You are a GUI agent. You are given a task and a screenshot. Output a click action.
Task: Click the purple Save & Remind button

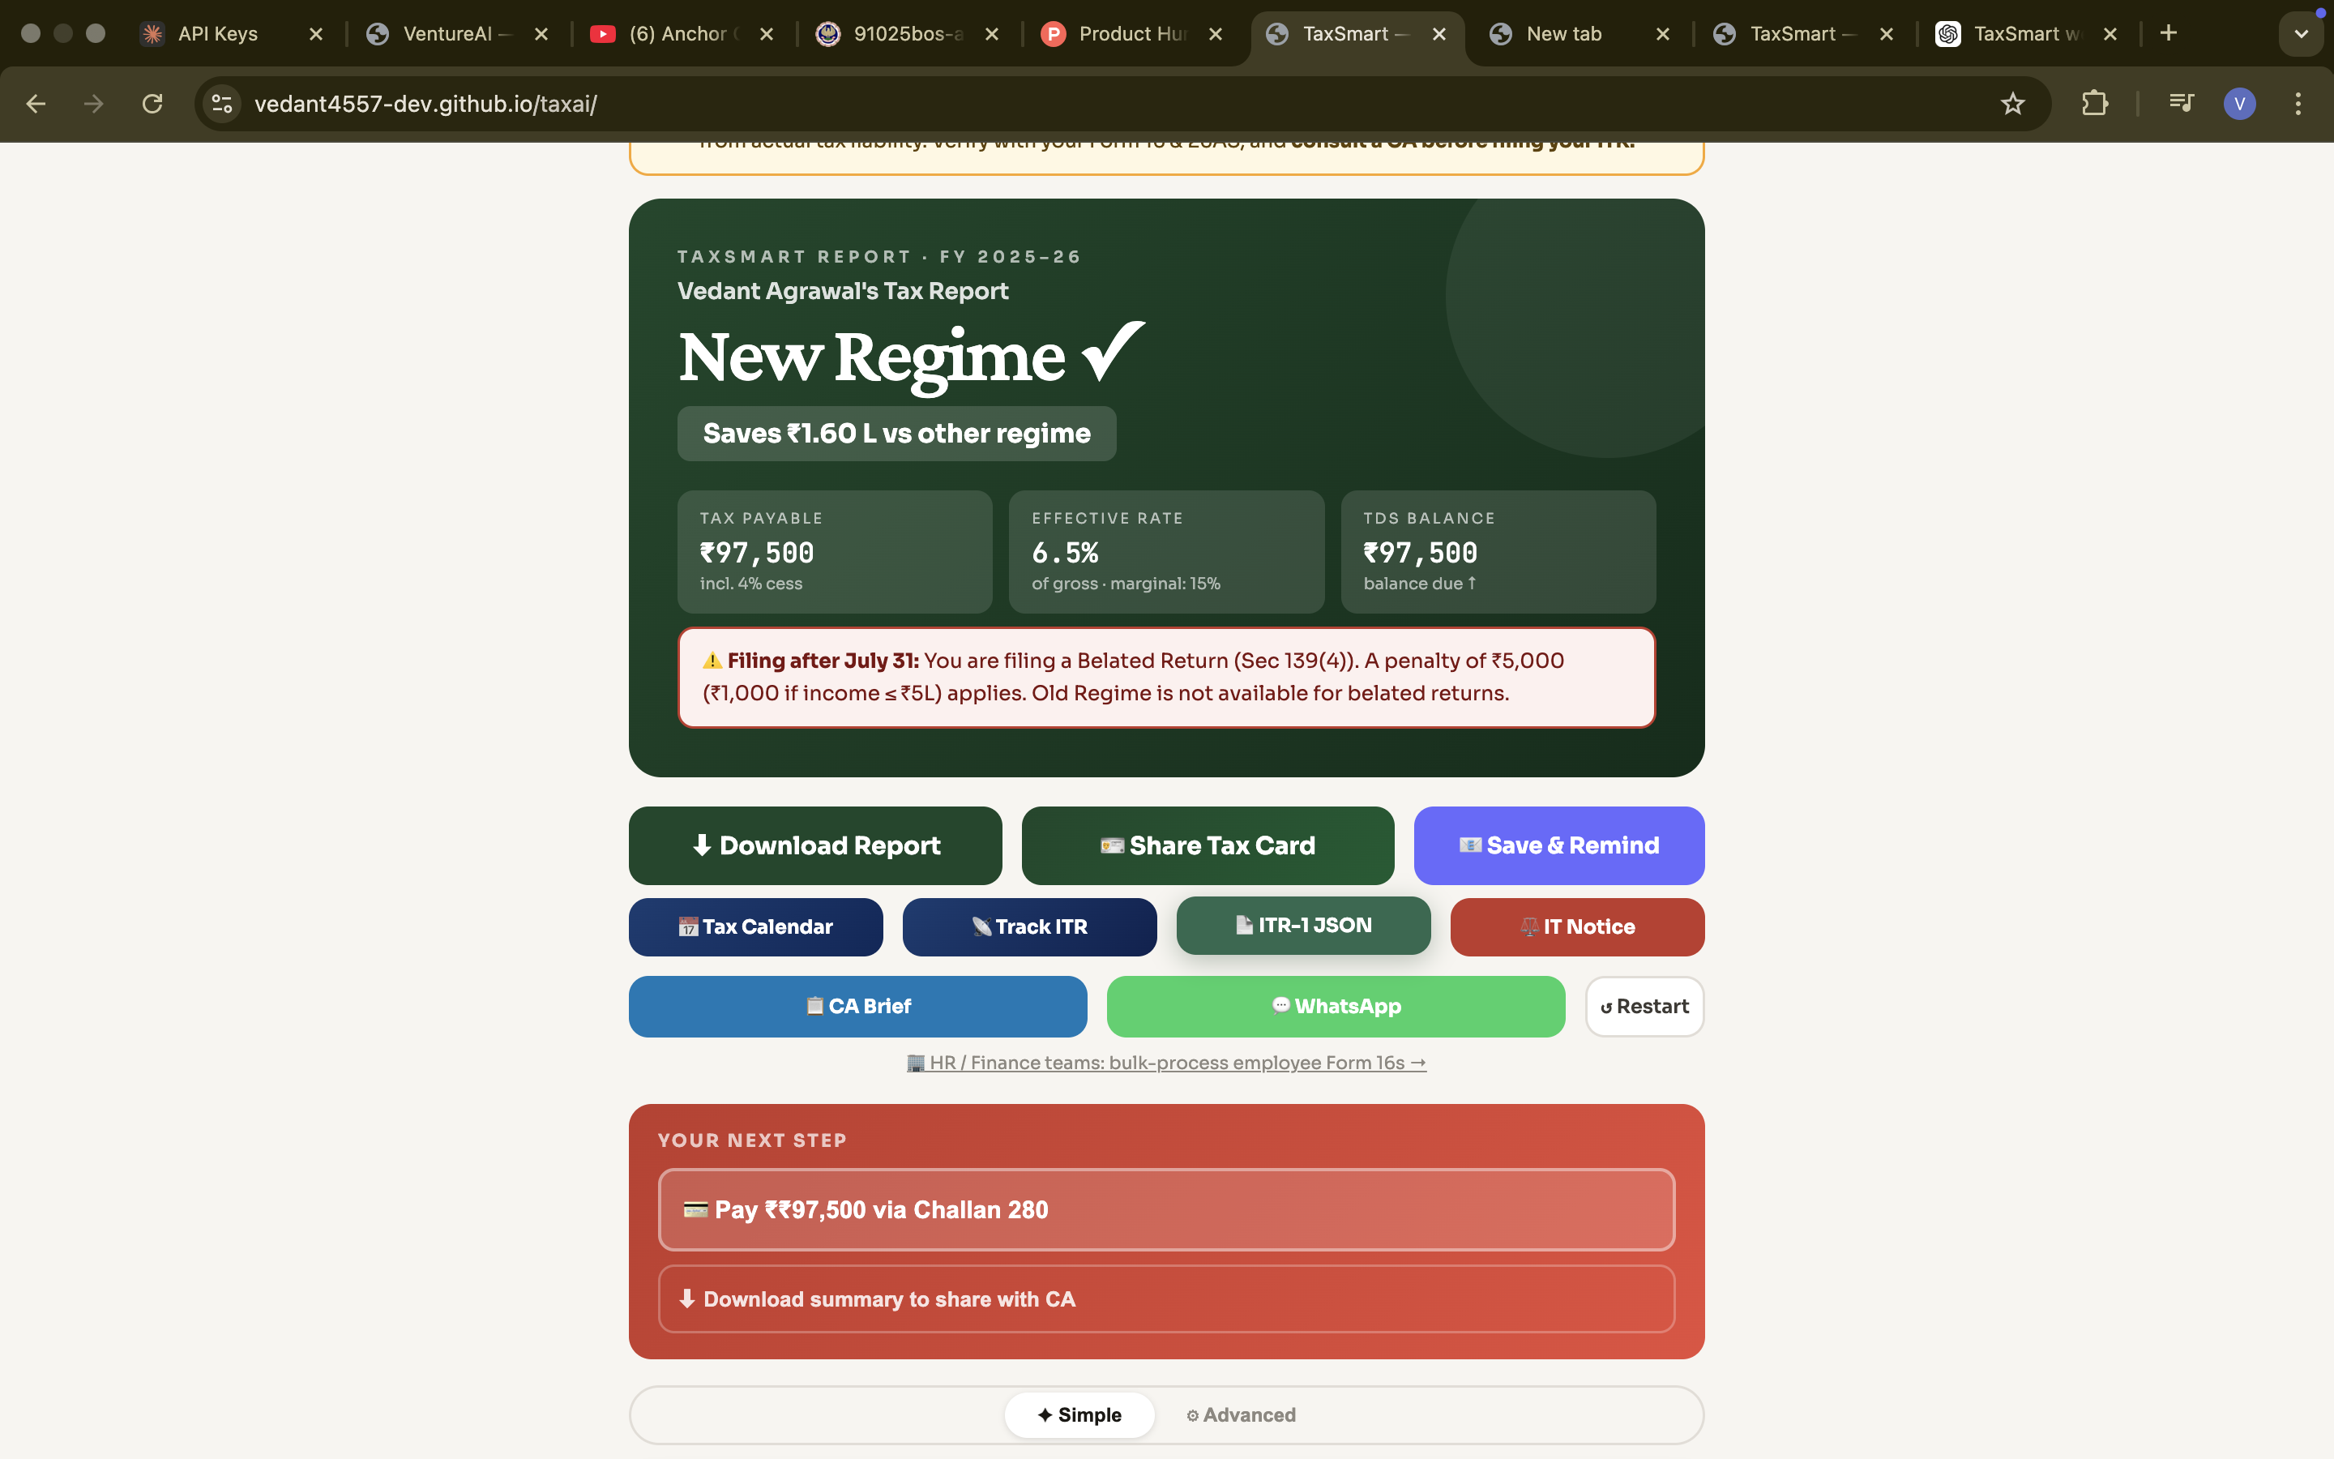1558,845
